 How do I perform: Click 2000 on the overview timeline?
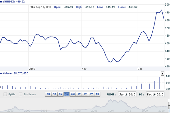tap(10, 111)
